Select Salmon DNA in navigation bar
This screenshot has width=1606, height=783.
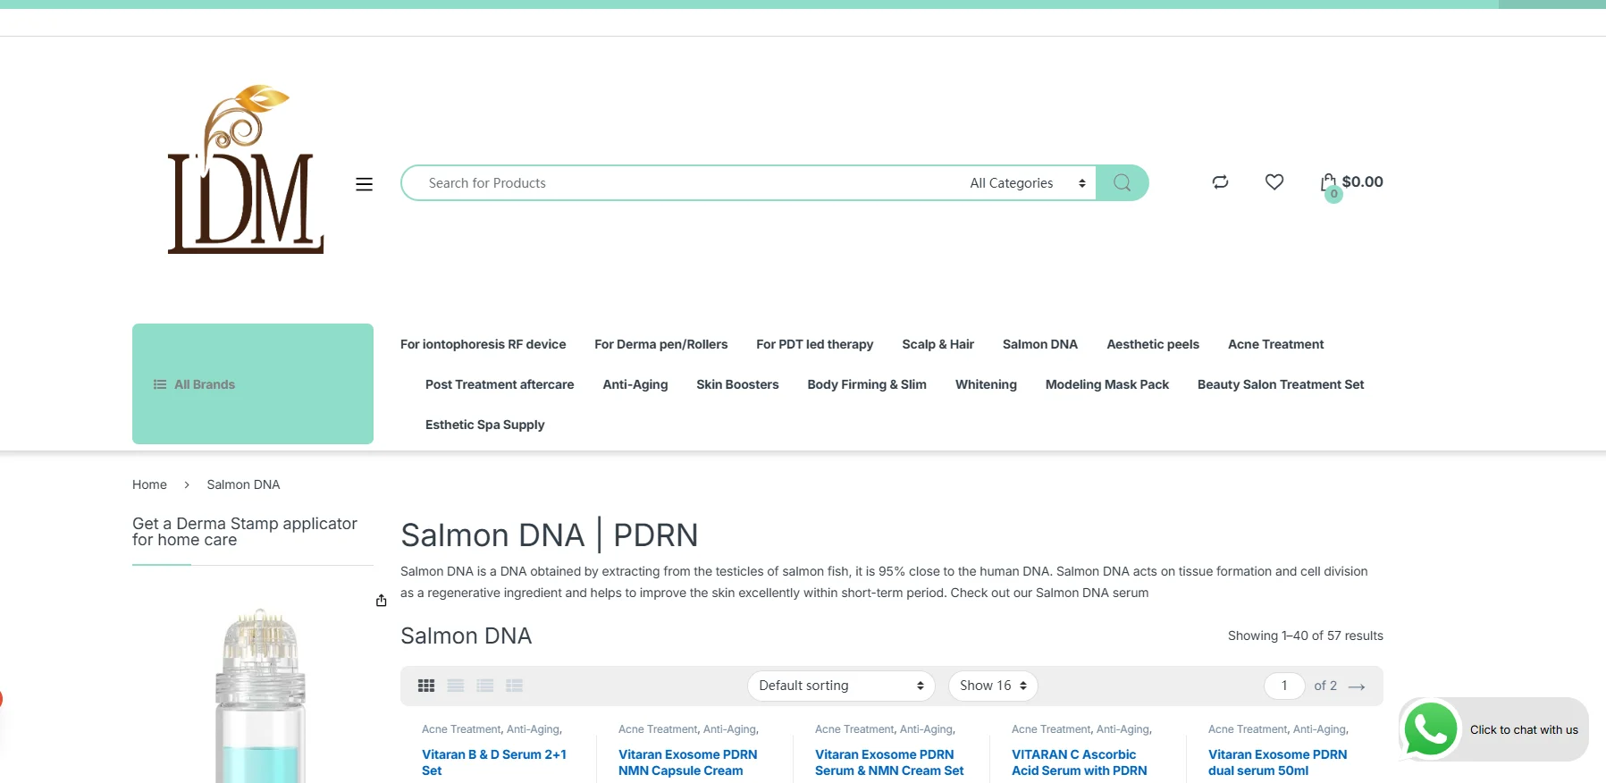pos(1040,344)
